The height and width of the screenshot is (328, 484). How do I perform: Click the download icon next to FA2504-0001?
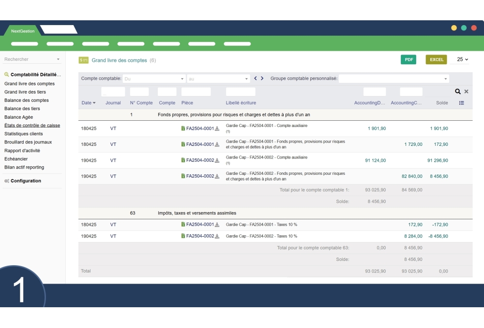coord(217,128)
